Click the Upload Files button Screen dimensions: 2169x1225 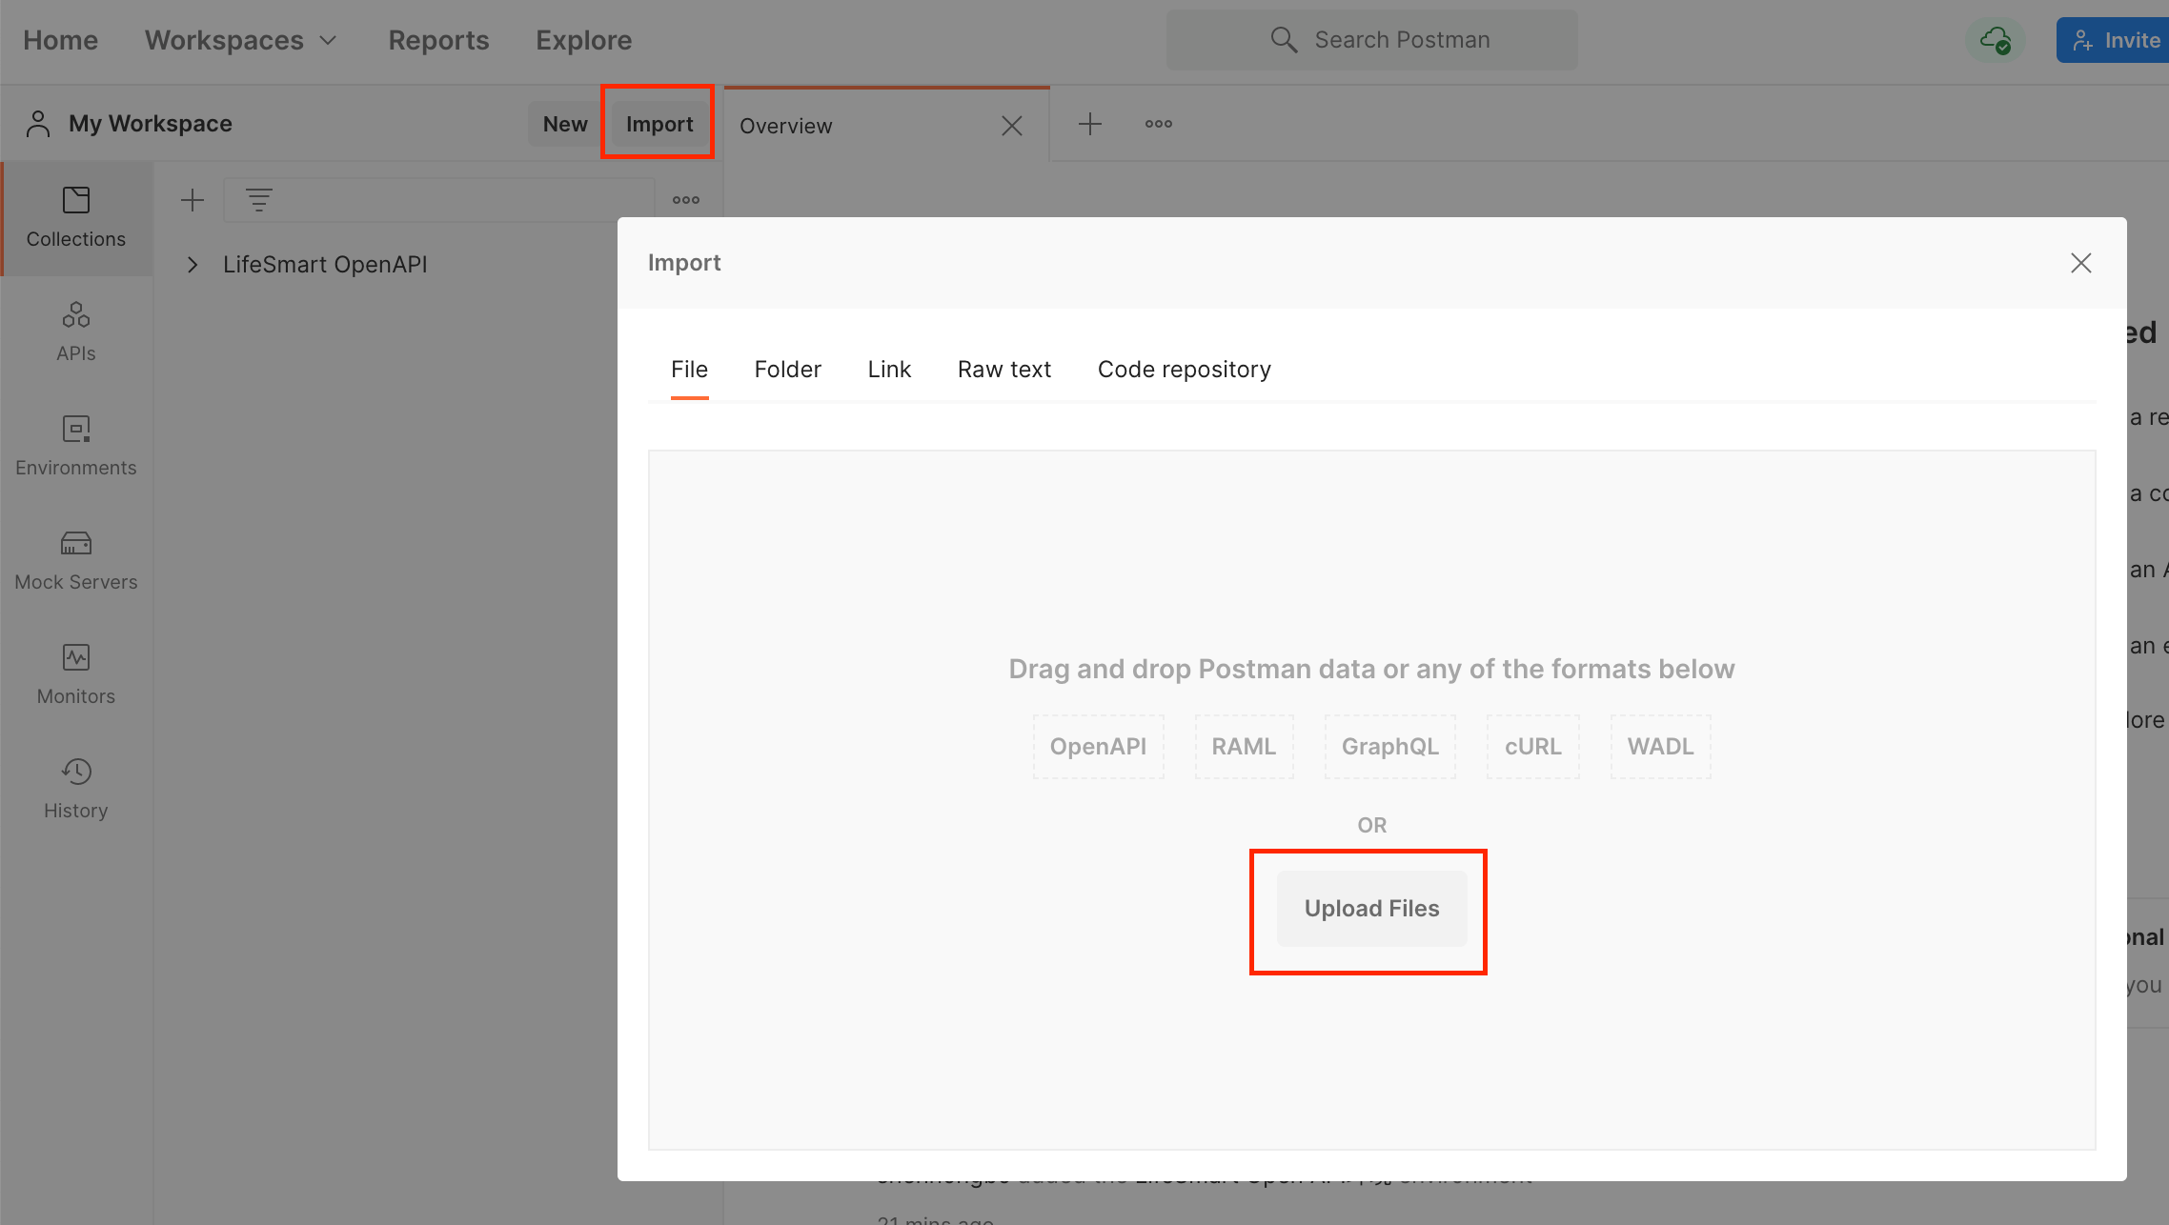click(1372, 909)
